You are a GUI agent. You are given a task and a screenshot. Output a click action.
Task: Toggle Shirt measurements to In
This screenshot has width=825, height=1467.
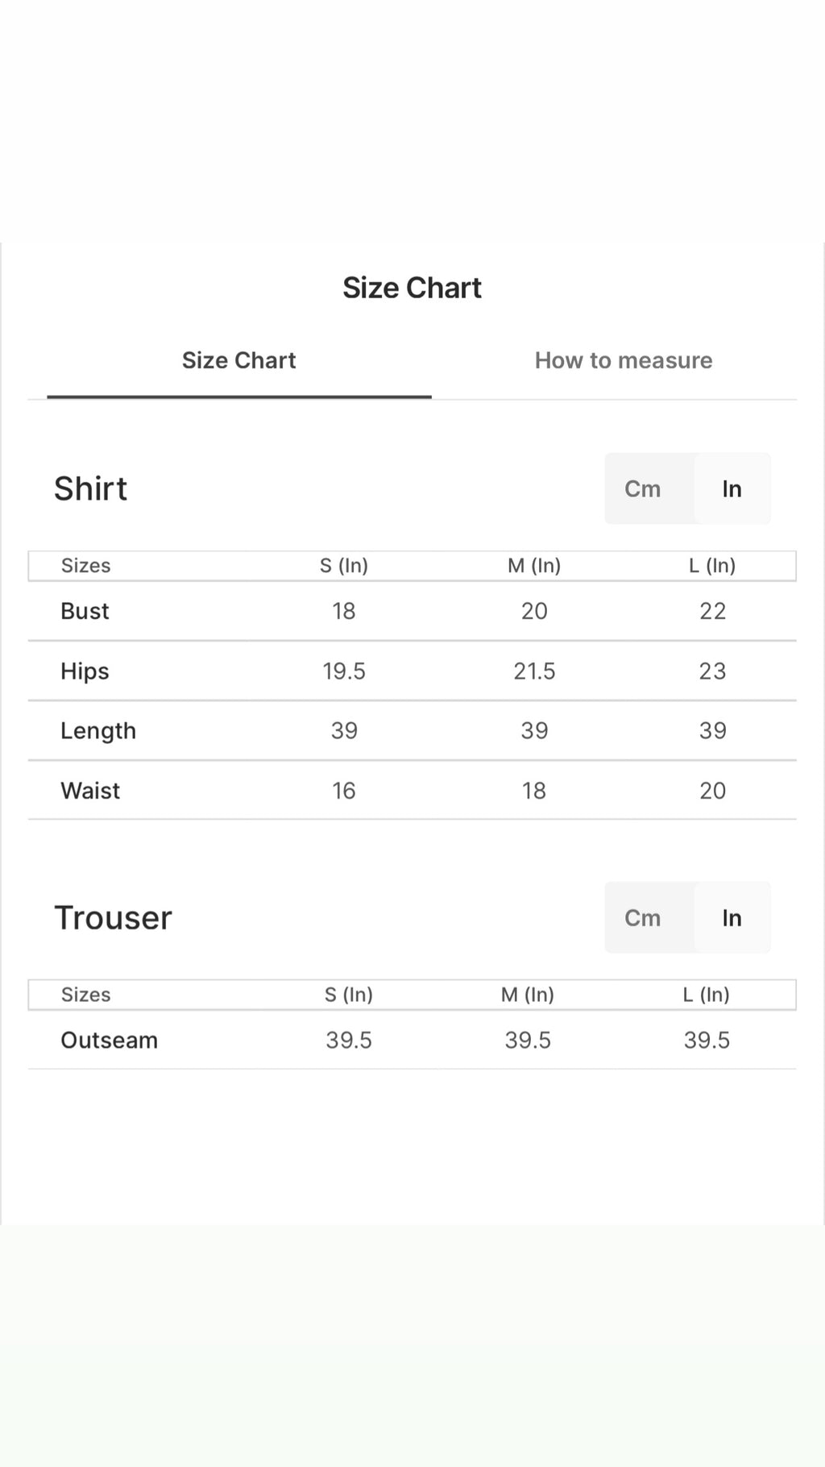click(732, 488)
